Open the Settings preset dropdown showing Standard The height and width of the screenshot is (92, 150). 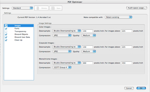22,8
